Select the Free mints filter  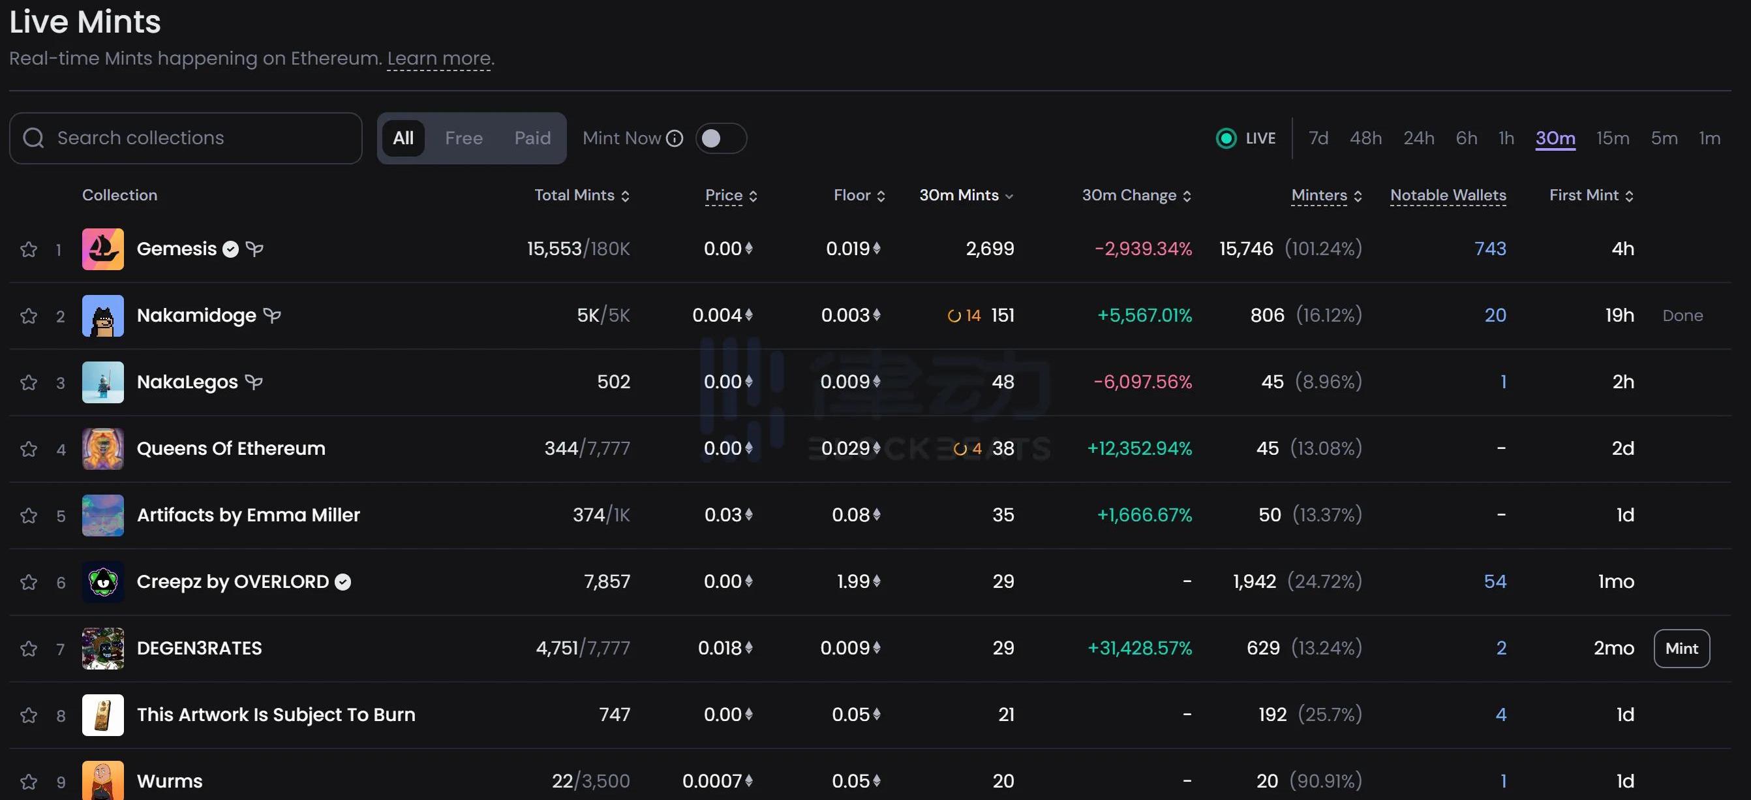point(464,138)
